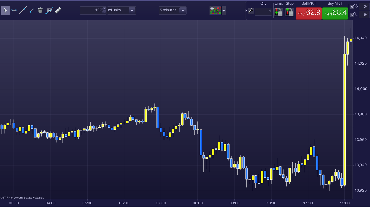This screenshot has height=207, width=370.
Task: Click the Qty input field
Action: 263,11
